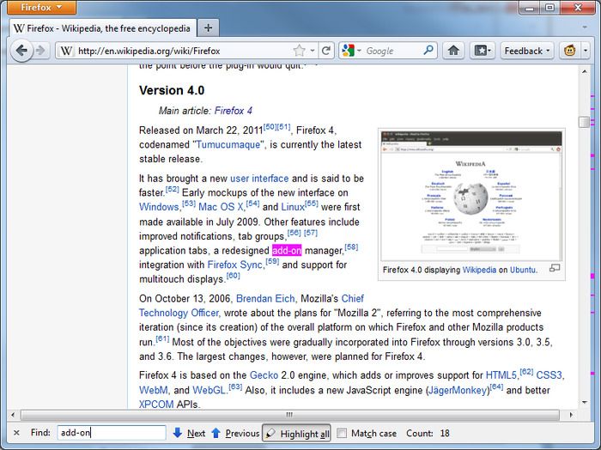Click the highlighted add-on match text
Screen dimensions: 601x450
tap(287, 250)
